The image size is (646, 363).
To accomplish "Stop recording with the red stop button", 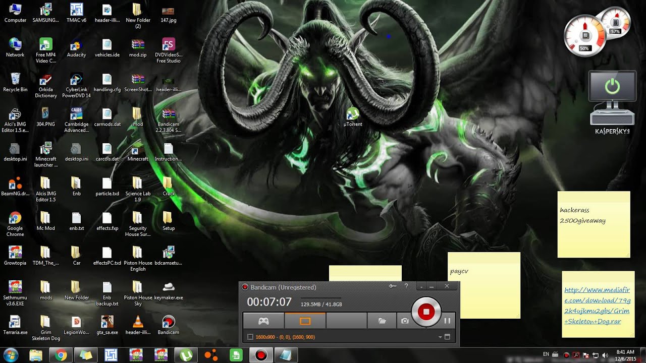I will tap(426, 312).
